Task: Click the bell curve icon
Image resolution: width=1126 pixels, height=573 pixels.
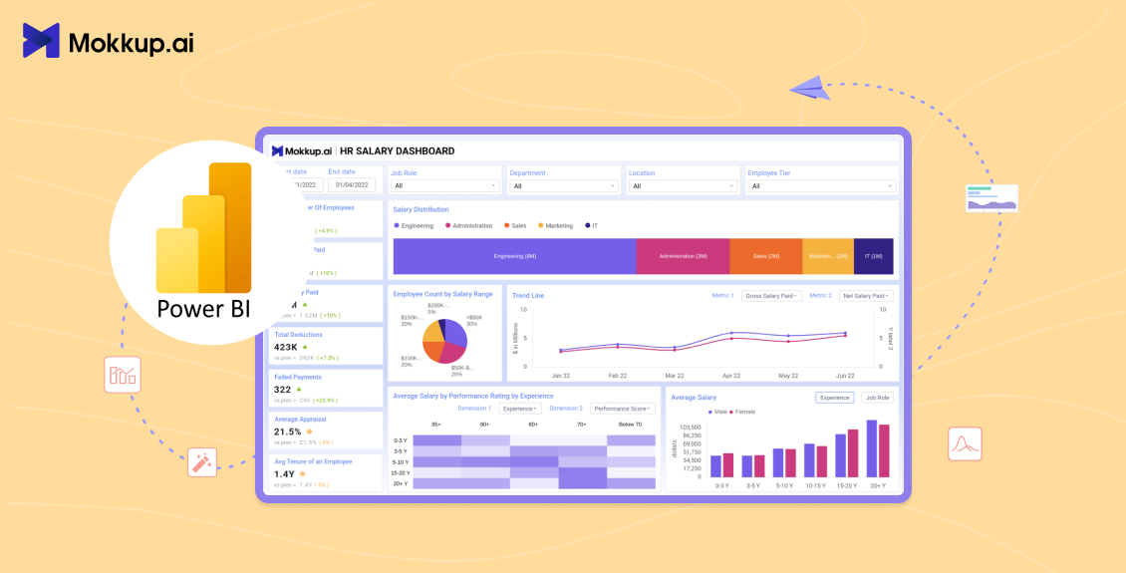Action: pyautogui.click(x=965, y=443)
